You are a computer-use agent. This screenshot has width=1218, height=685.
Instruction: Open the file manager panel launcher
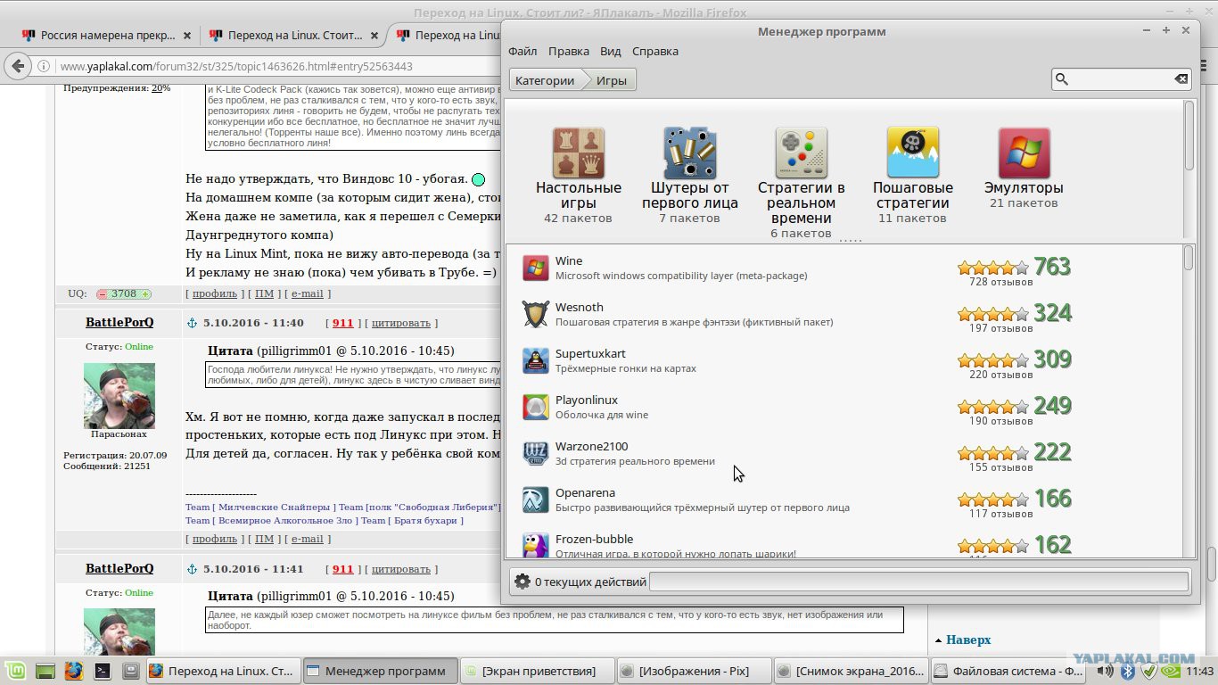pyautogui.click(x=130, y=671)
